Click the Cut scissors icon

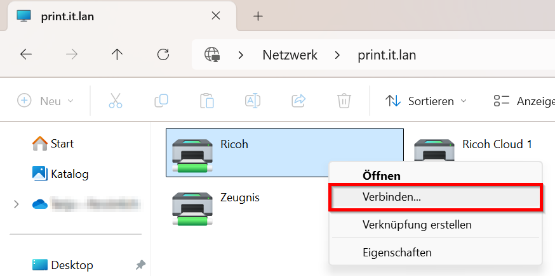coord(115,101)
